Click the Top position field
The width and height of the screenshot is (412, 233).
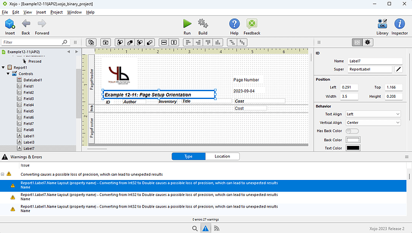click(x=393, y=87)
